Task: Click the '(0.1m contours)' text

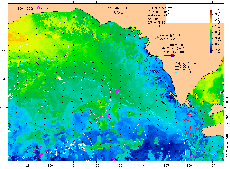Action: (x=158, y=12)
